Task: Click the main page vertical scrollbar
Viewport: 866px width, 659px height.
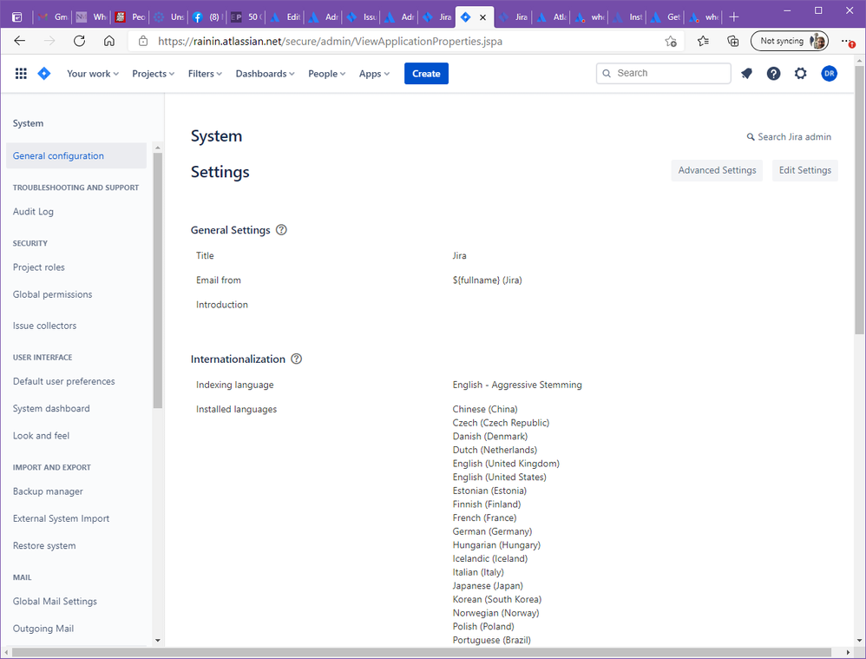Action: [x=859, y=199]
